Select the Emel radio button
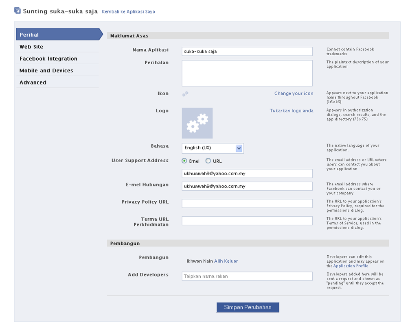The height and width of the screenshot is (324, 410). click(184, 161)
